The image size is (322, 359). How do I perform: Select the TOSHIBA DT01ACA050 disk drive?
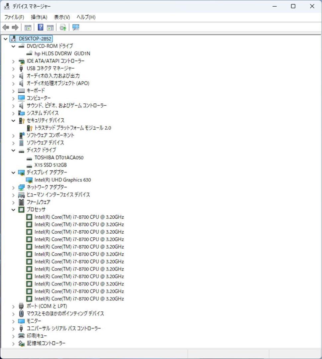59,157
